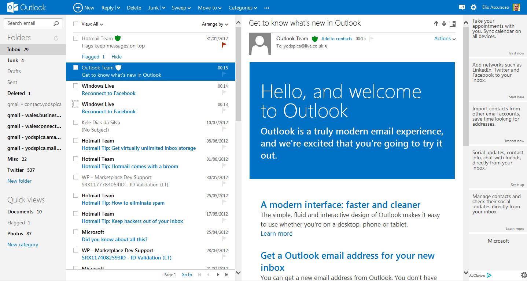Tick the WP - Marketplace Dev Support 30/05/2012 checkbox
Image resolution: width=527 pixels, height=281 pixels.
76,177
